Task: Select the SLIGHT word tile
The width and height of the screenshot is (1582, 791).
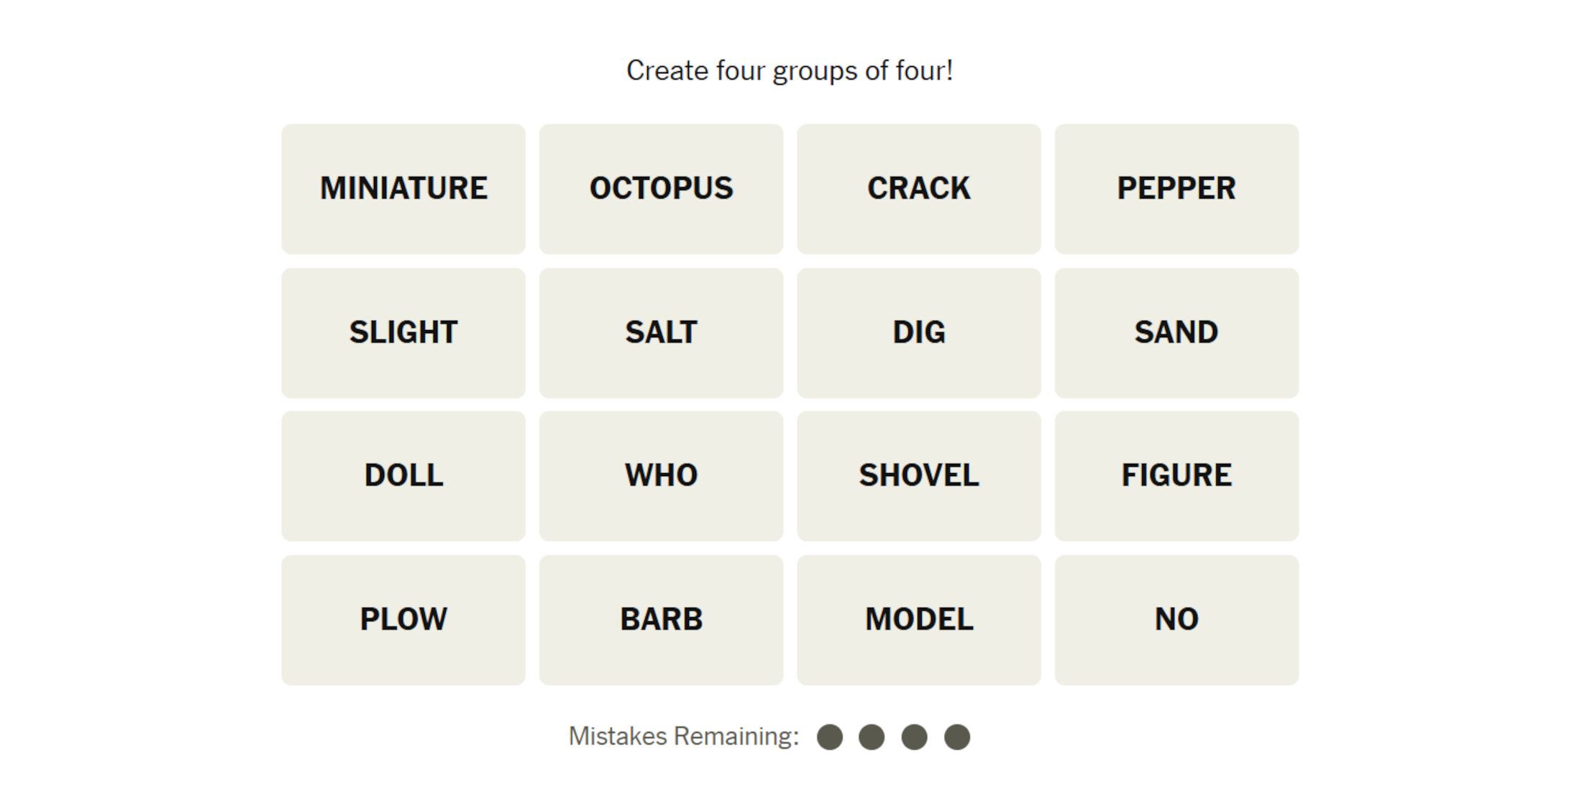Action: click(403, 332)
